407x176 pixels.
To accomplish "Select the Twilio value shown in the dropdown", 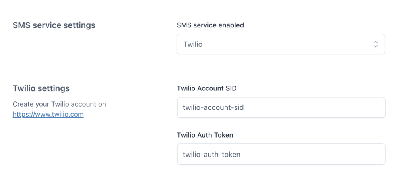I will pos(193,44).
